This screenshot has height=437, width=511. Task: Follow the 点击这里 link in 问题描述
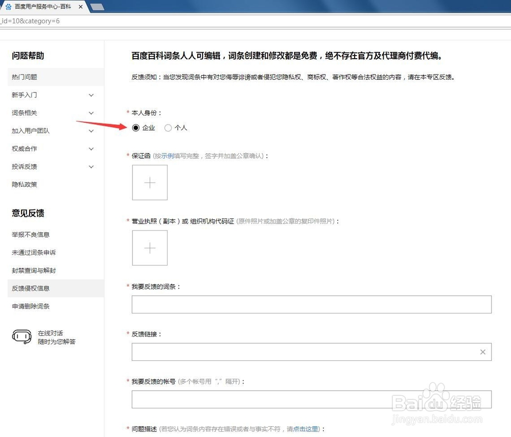(306, 429)
